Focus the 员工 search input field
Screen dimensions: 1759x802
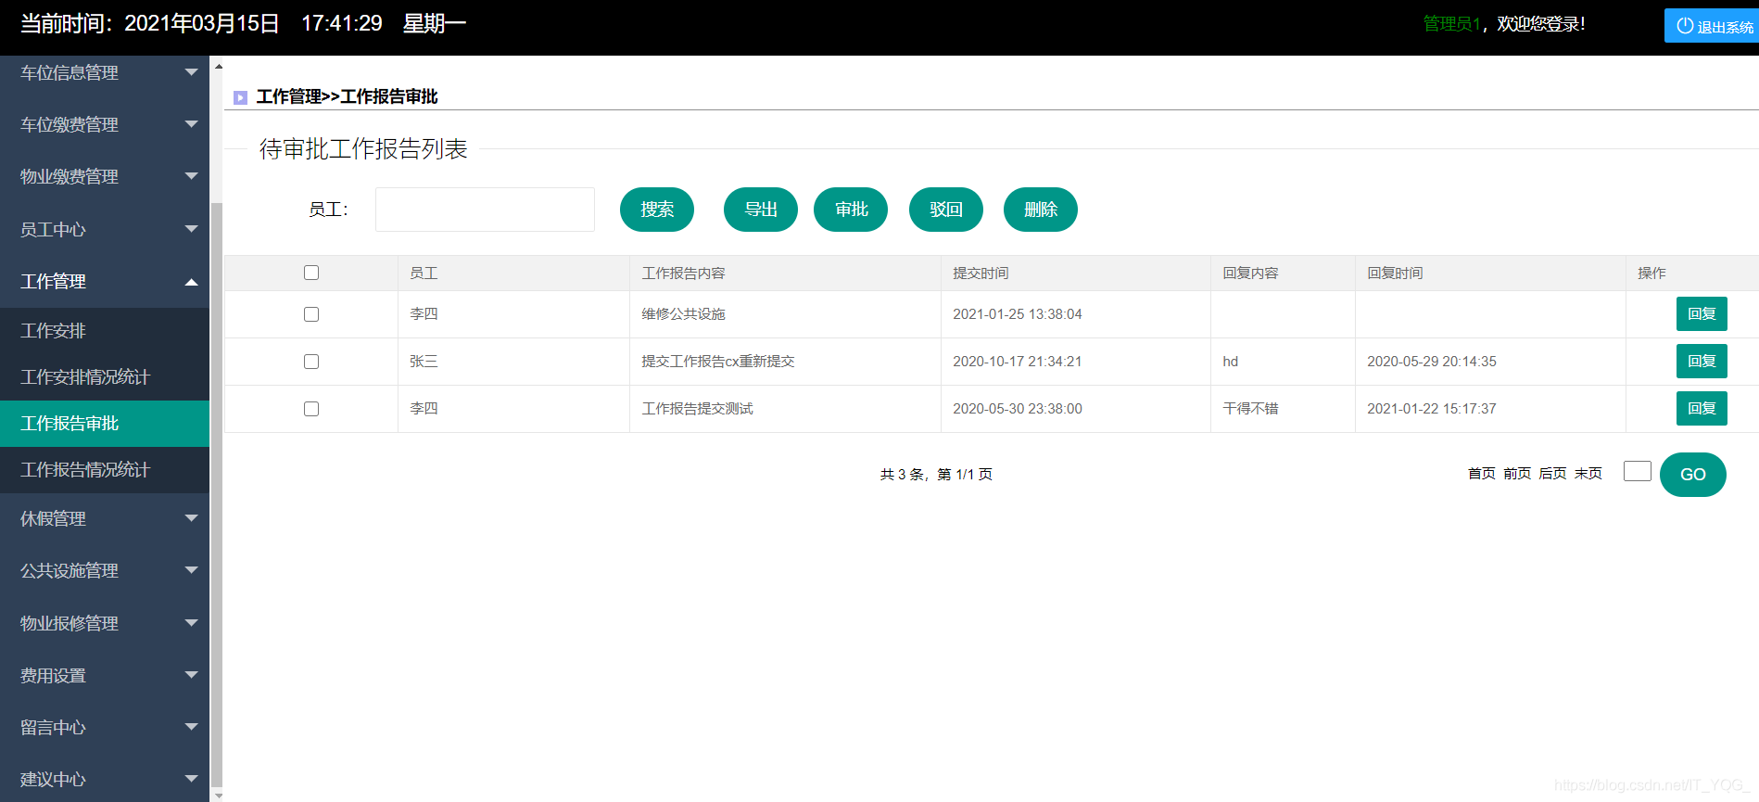coord(485,210)
